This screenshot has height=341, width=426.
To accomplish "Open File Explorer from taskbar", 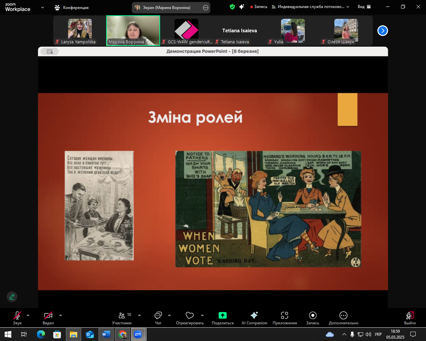I will click(x=73, y=334).
